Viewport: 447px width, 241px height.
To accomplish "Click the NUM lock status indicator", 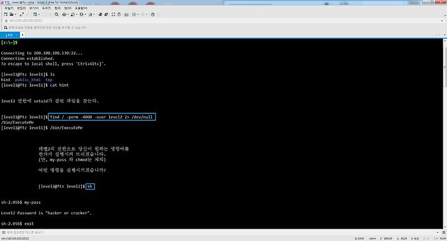I will 443,239.
